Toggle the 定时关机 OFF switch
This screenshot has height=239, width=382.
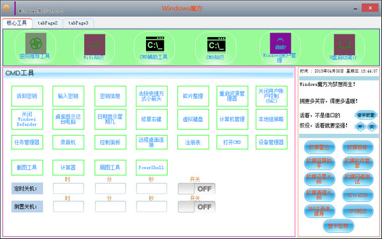pos(196,189)
